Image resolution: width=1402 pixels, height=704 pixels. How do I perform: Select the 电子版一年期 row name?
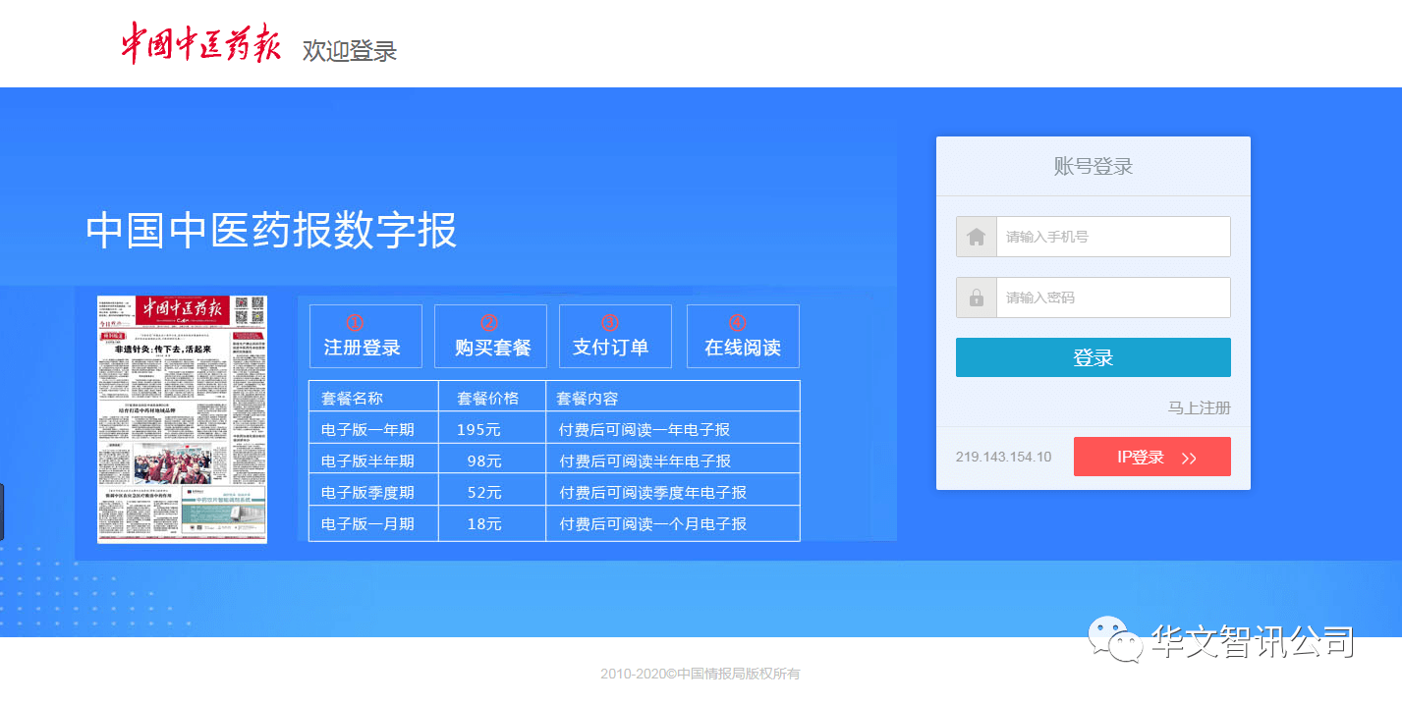pos(367,429)
